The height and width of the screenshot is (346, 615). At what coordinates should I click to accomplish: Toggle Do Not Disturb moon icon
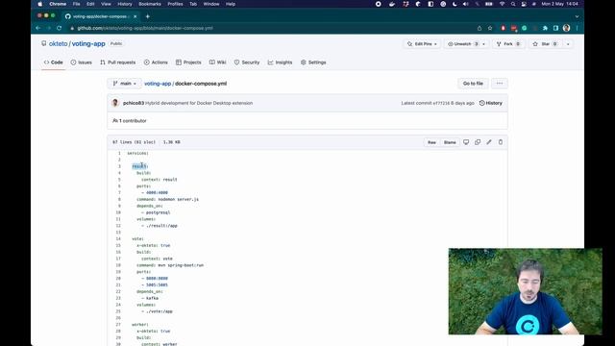[455, 4]
